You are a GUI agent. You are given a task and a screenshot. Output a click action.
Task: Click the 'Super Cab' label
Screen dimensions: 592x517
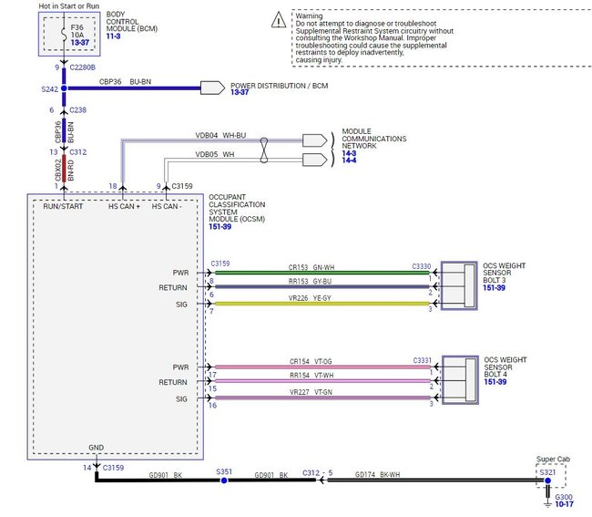[x=553, y=460]
